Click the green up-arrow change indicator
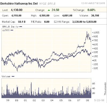The height and width of the screenshot is (103, 107). click(49, 10)
